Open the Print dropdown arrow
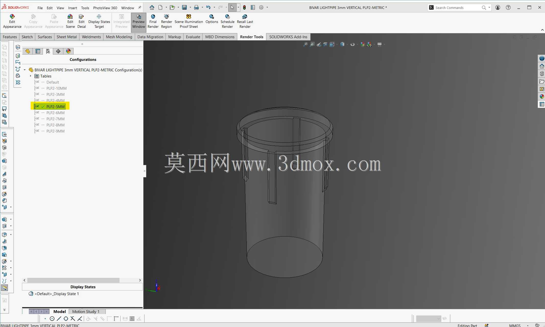Image resolution: width=545 pixels, height=327 pixels. [202, 7]
